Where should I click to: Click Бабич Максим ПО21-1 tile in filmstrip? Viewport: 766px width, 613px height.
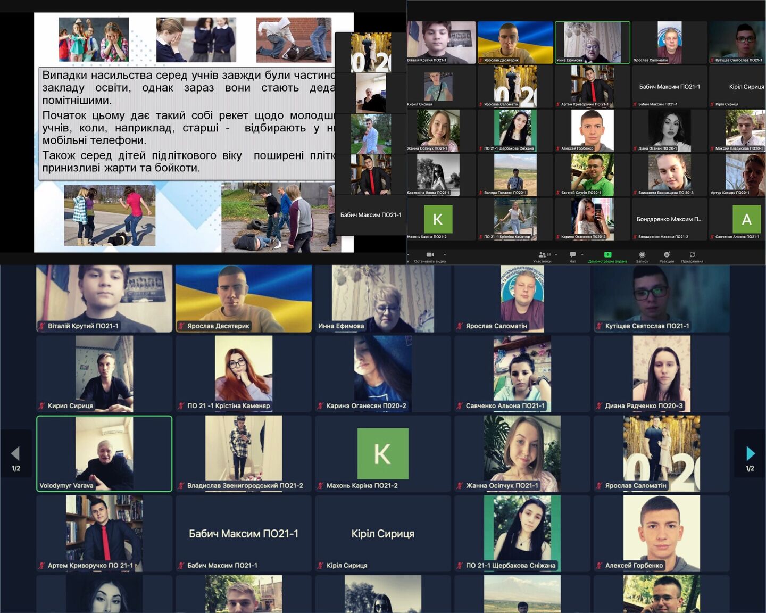pos(371,215)
